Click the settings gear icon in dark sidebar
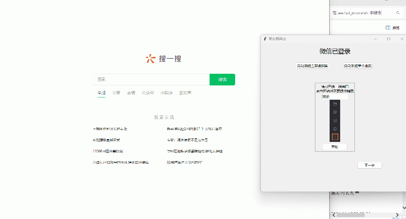This screenshot has width=406, height=219. [335, 129]
